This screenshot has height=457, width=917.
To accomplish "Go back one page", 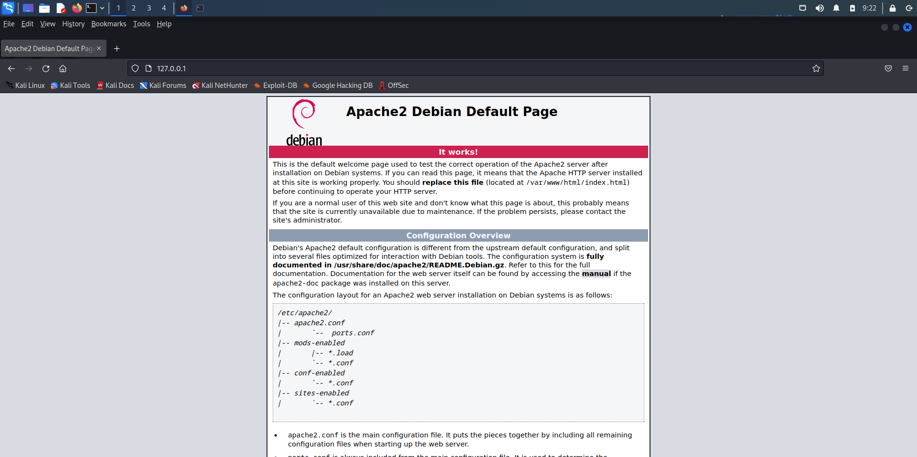I will coord(11,69).
